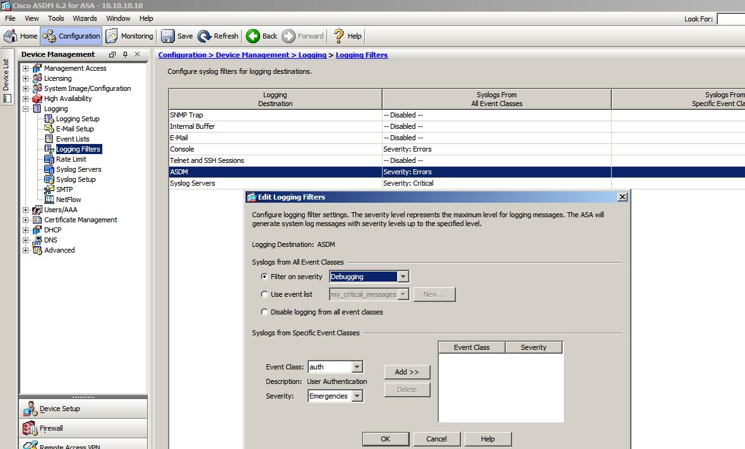This screenshot has height=449, width=745.
Task: Click the Save floppy disk icon
Action: coord(168,36)
